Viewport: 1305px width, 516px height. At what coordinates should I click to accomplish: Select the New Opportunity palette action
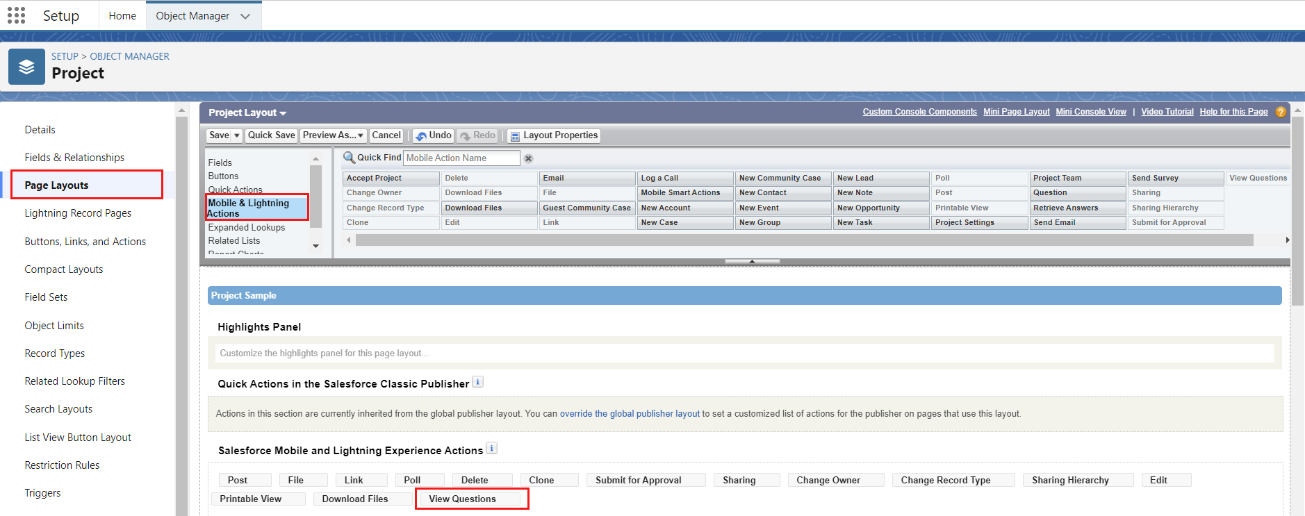point(881,208)
